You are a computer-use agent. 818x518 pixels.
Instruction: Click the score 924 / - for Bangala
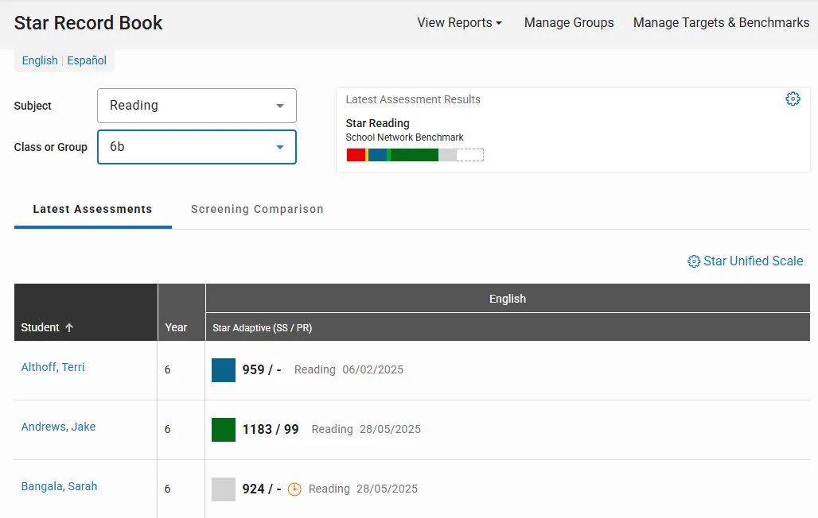point(261,489)
